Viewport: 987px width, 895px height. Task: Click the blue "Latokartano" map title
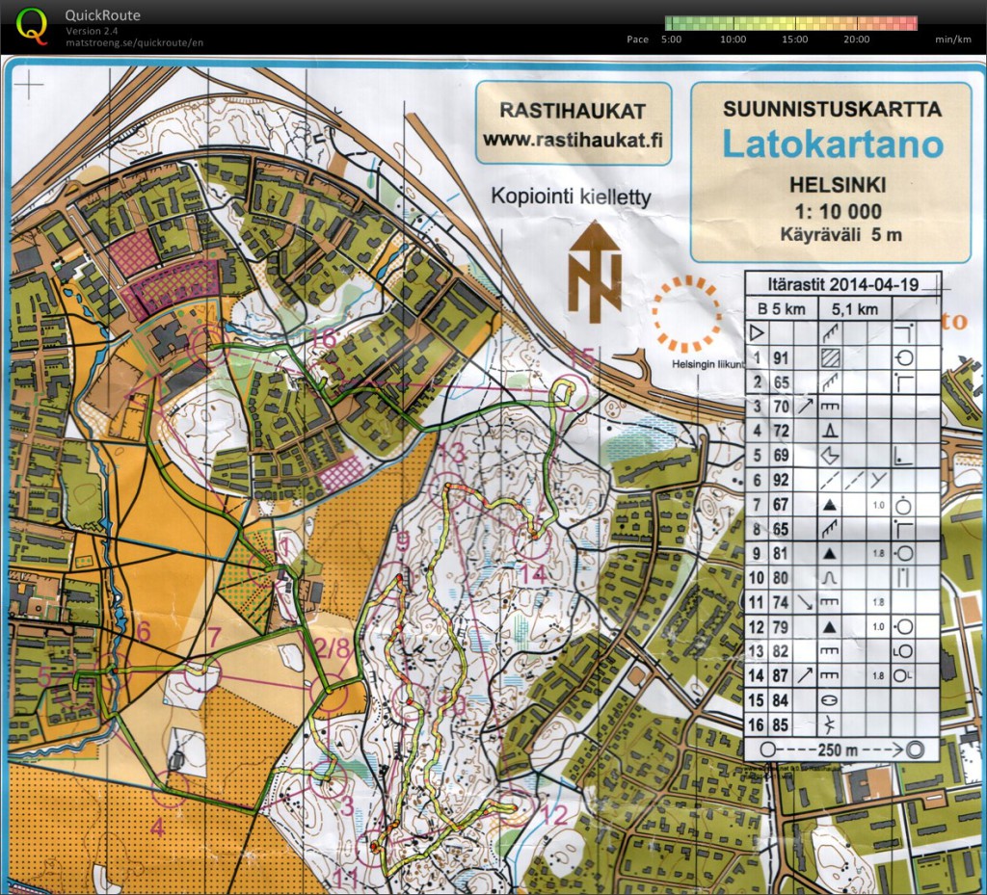point(832,144)
